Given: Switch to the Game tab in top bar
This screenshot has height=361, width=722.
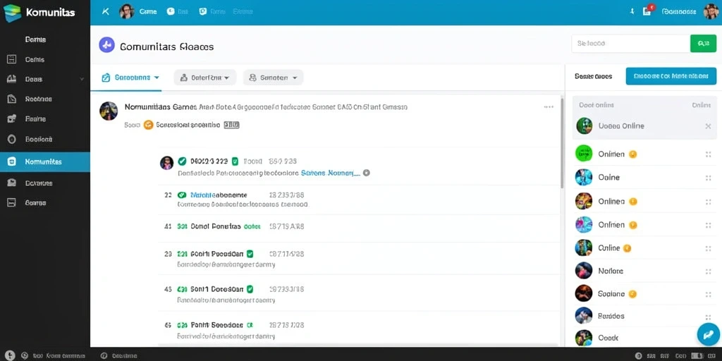Looking at the screenshot, I should [148, 11].
